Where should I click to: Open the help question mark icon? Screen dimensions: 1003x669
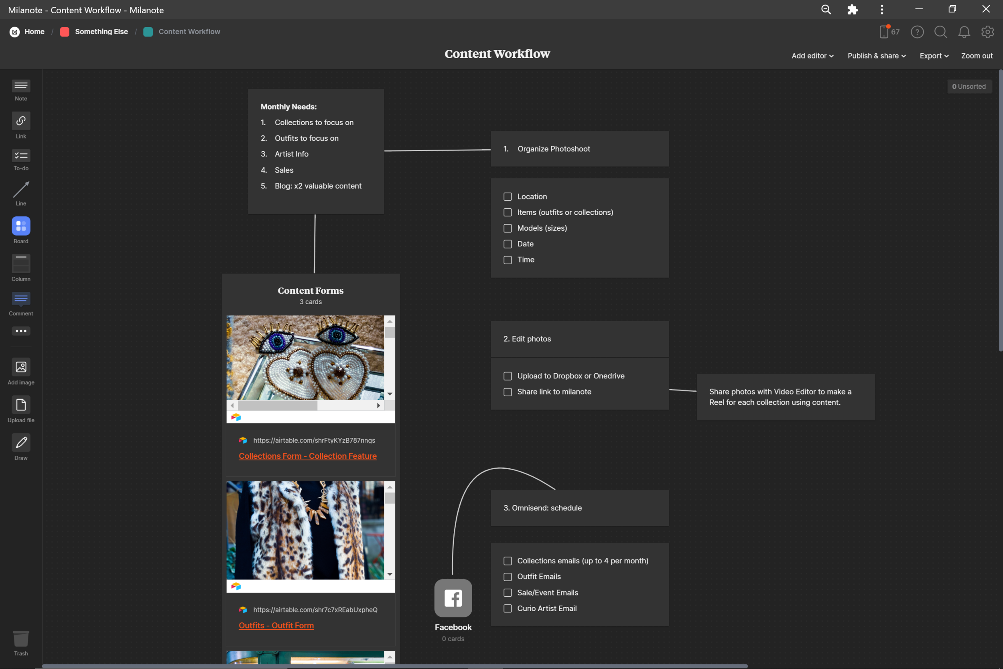pos(917,32)
